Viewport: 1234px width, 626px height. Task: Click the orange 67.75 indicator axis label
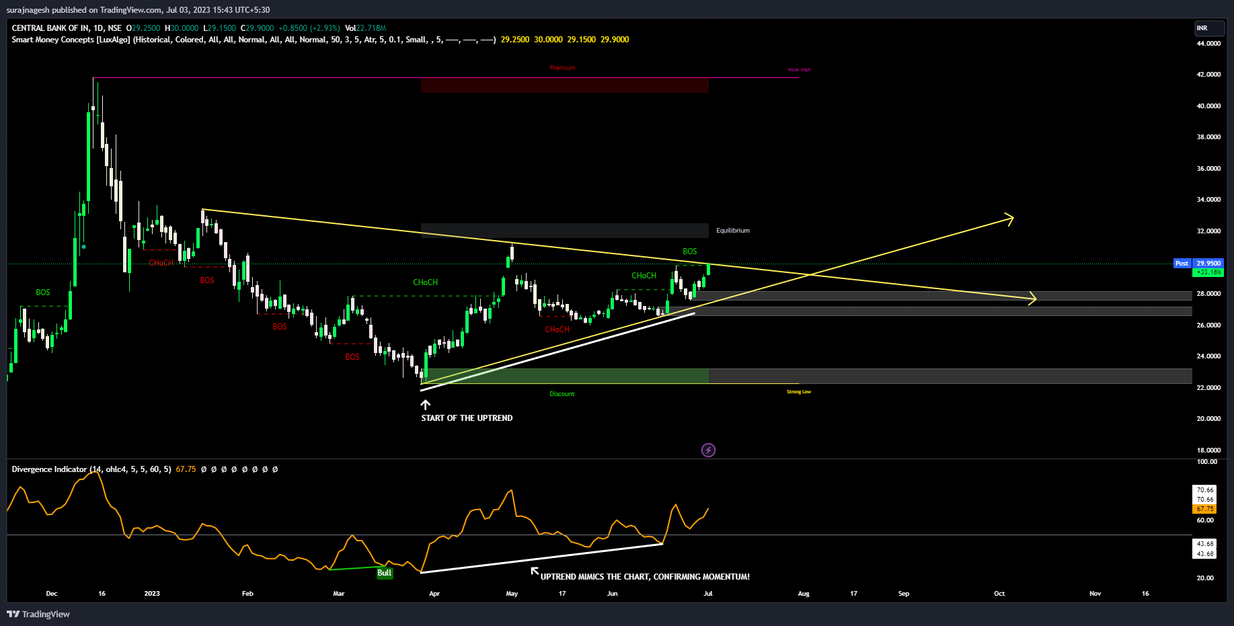point(1205,509)
